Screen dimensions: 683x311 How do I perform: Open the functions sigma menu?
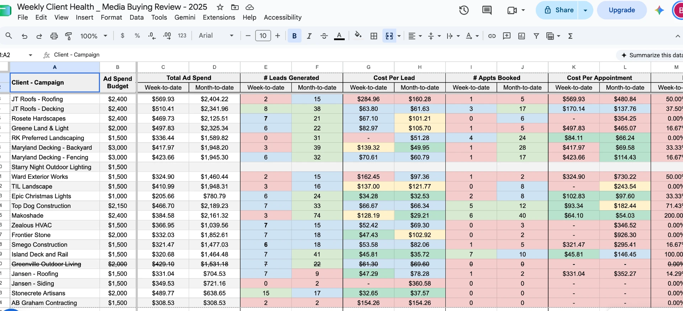tap(570, 36)
